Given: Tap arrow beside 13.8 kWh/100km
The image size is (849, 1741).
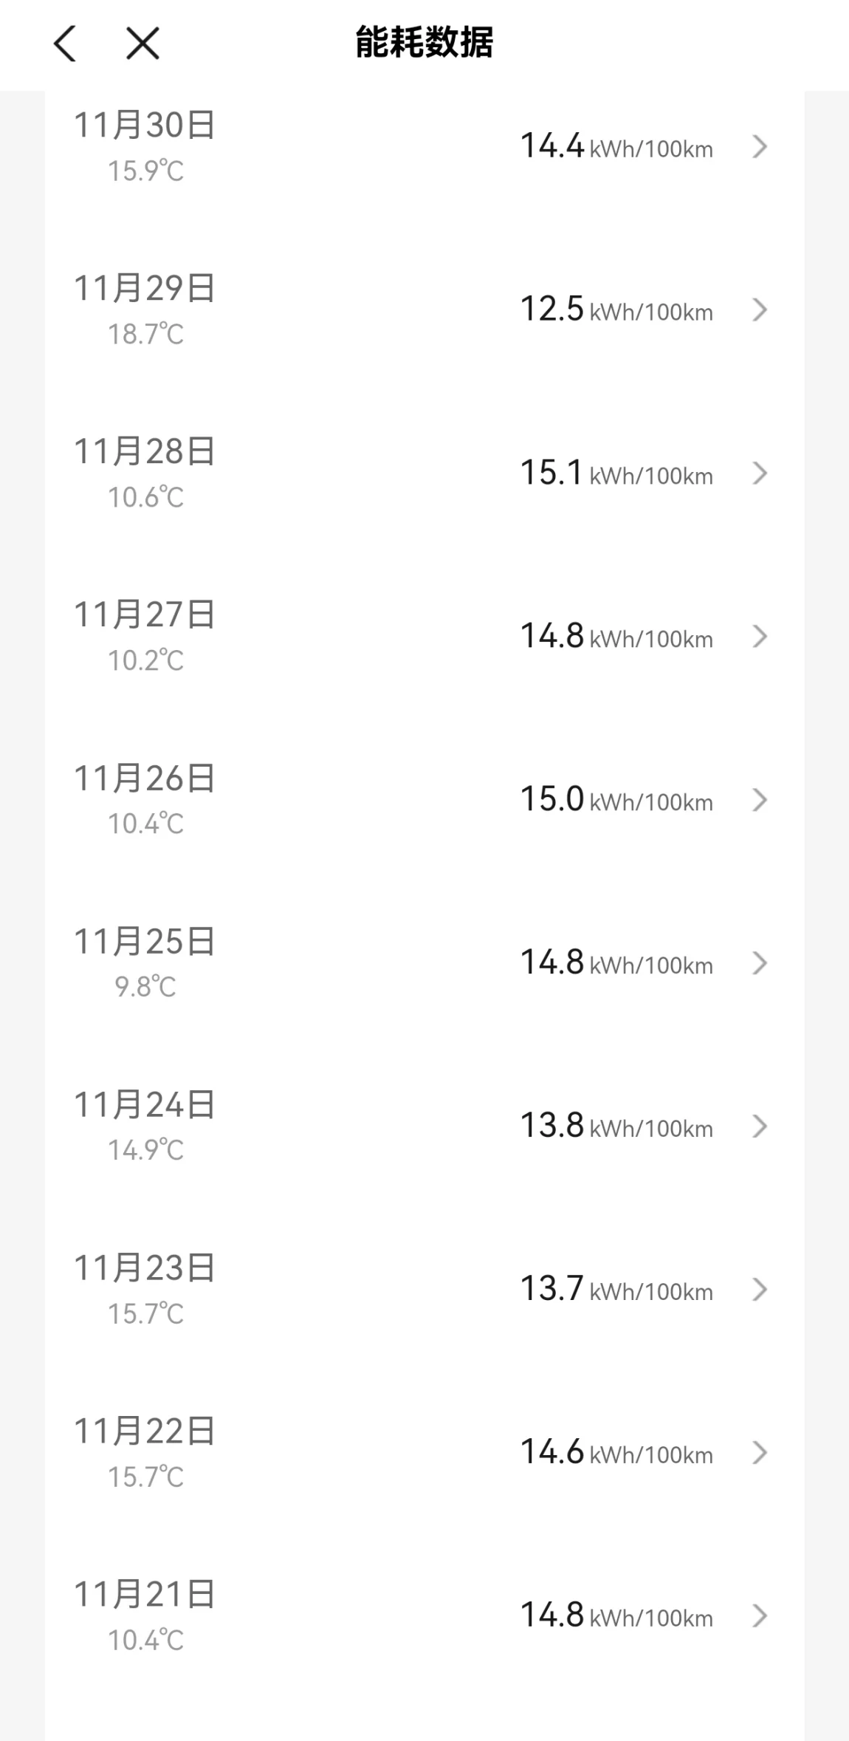Looking at the screenshot, I should 759,1126.
